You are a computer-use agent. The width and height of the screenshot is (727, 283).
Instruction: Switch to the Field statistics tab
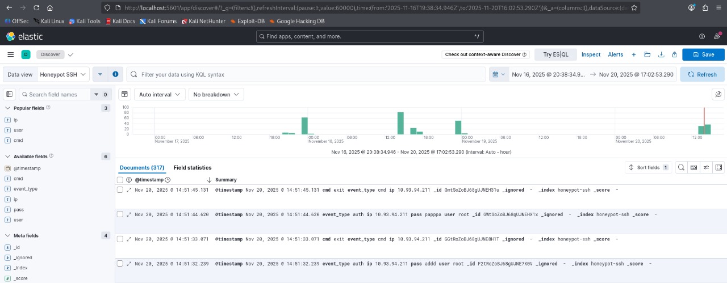pos(192,167)
